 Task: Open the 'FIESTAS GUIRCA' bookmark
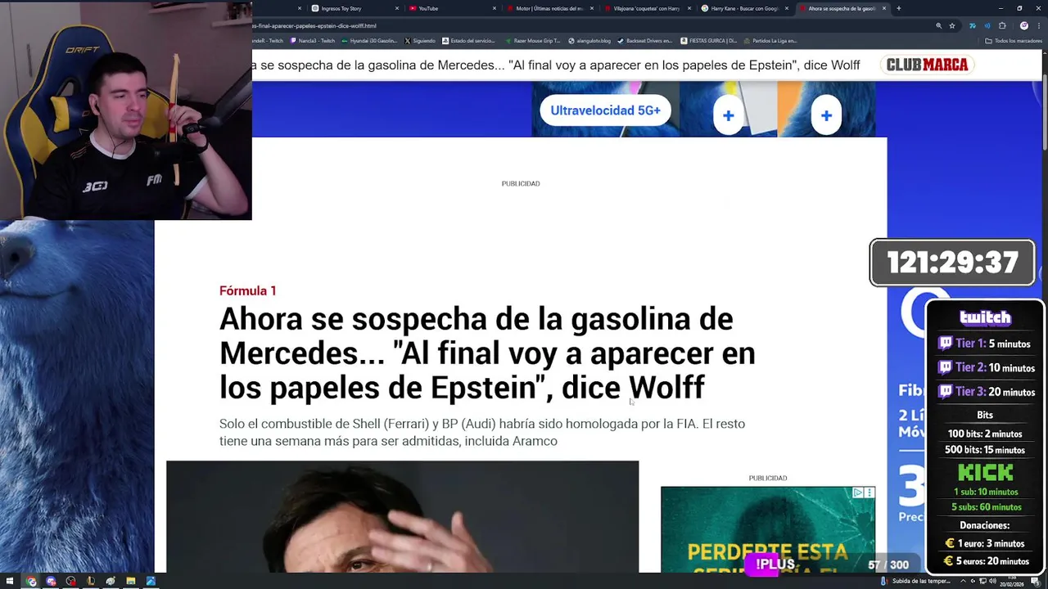pos(708,40)
